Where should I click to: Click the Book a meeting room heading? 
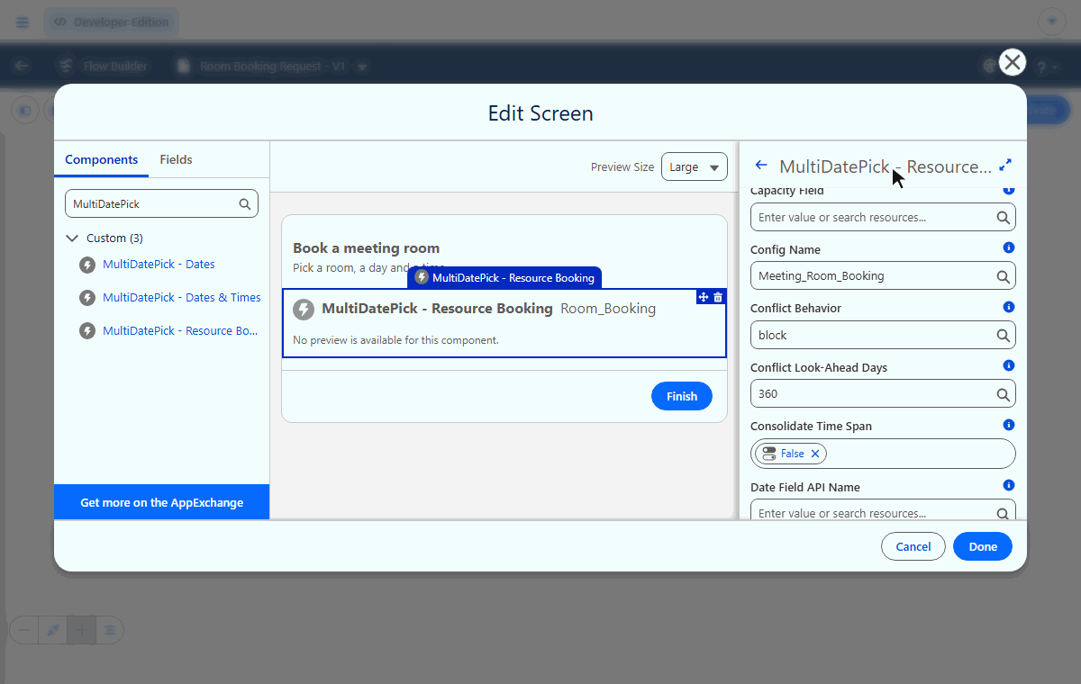pyautogui.click(x=366, y=248)
